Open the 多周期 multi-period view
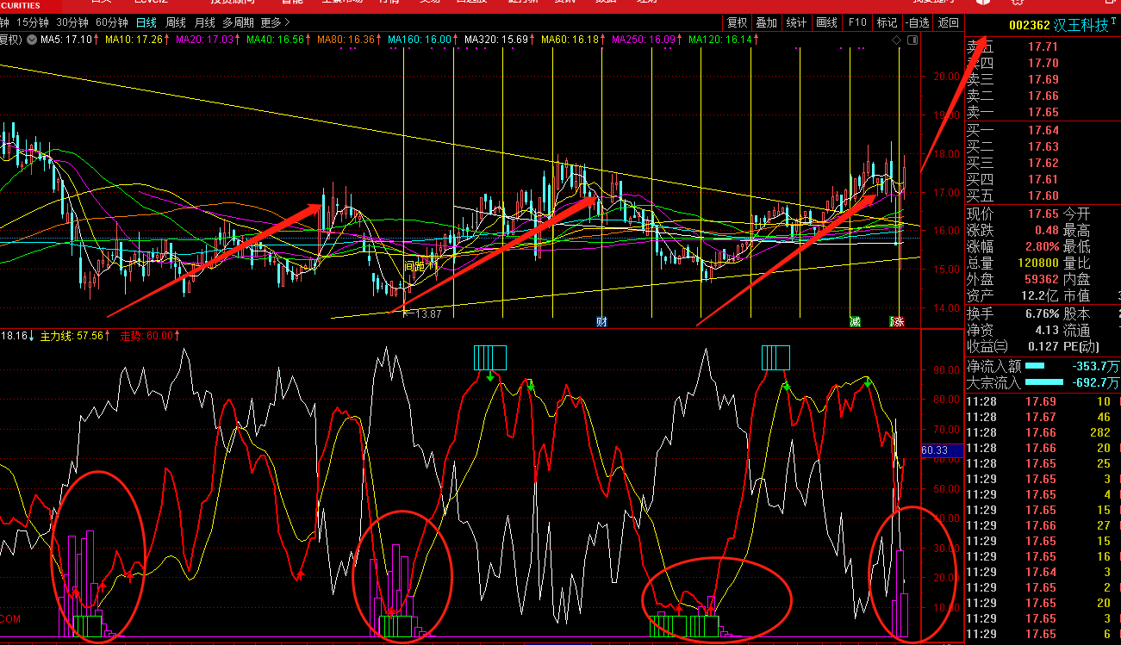The width and height of the screenshot is (1121, 645). click(x=239, y=22)
